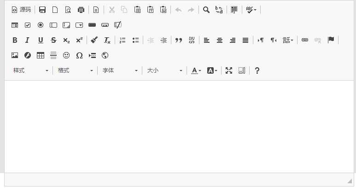This screenshot has width=356, height=192.
Task: Insert a Flash object
Action: (x=28, y=55)
